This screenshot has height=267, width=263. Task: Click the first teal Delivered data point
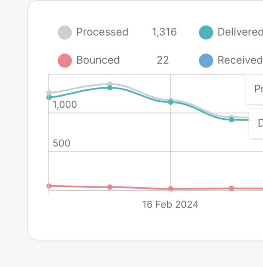tap(49, 98)
